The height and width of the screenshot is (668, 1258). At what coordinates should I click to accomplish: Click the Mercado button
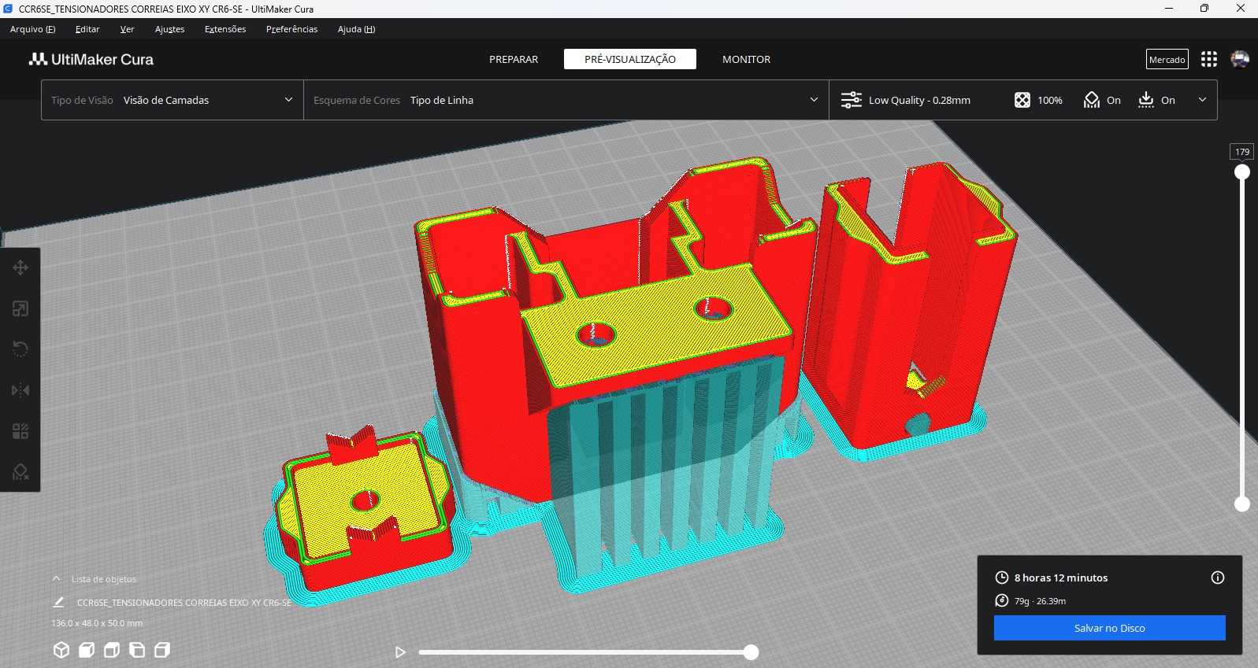(x=1167, y=59)
